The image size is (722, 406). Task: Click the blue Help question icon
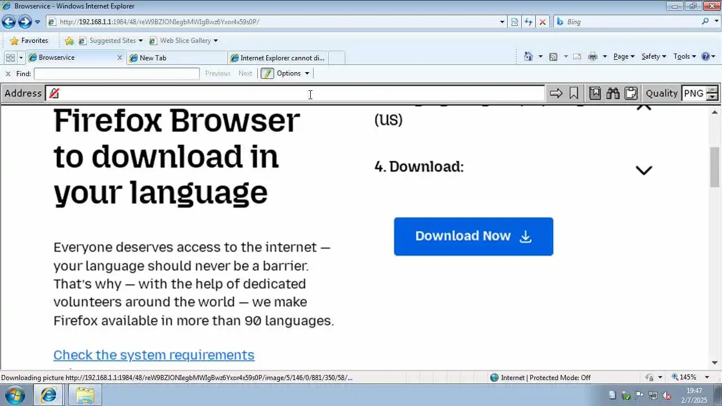coord(705,56)
